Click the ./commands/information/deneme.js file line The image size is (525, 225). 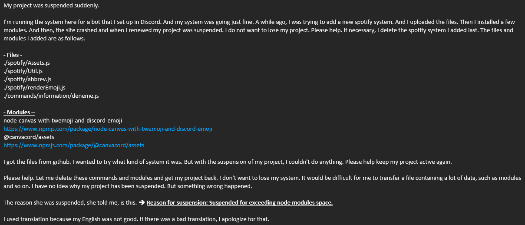click(51, 96)
